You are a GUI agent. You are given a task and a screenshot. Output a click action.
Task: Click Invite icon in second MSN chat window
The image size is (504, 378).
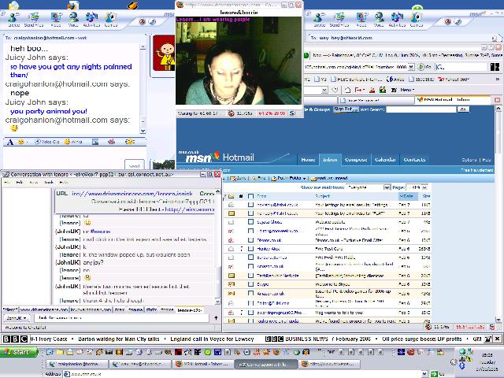319,19
